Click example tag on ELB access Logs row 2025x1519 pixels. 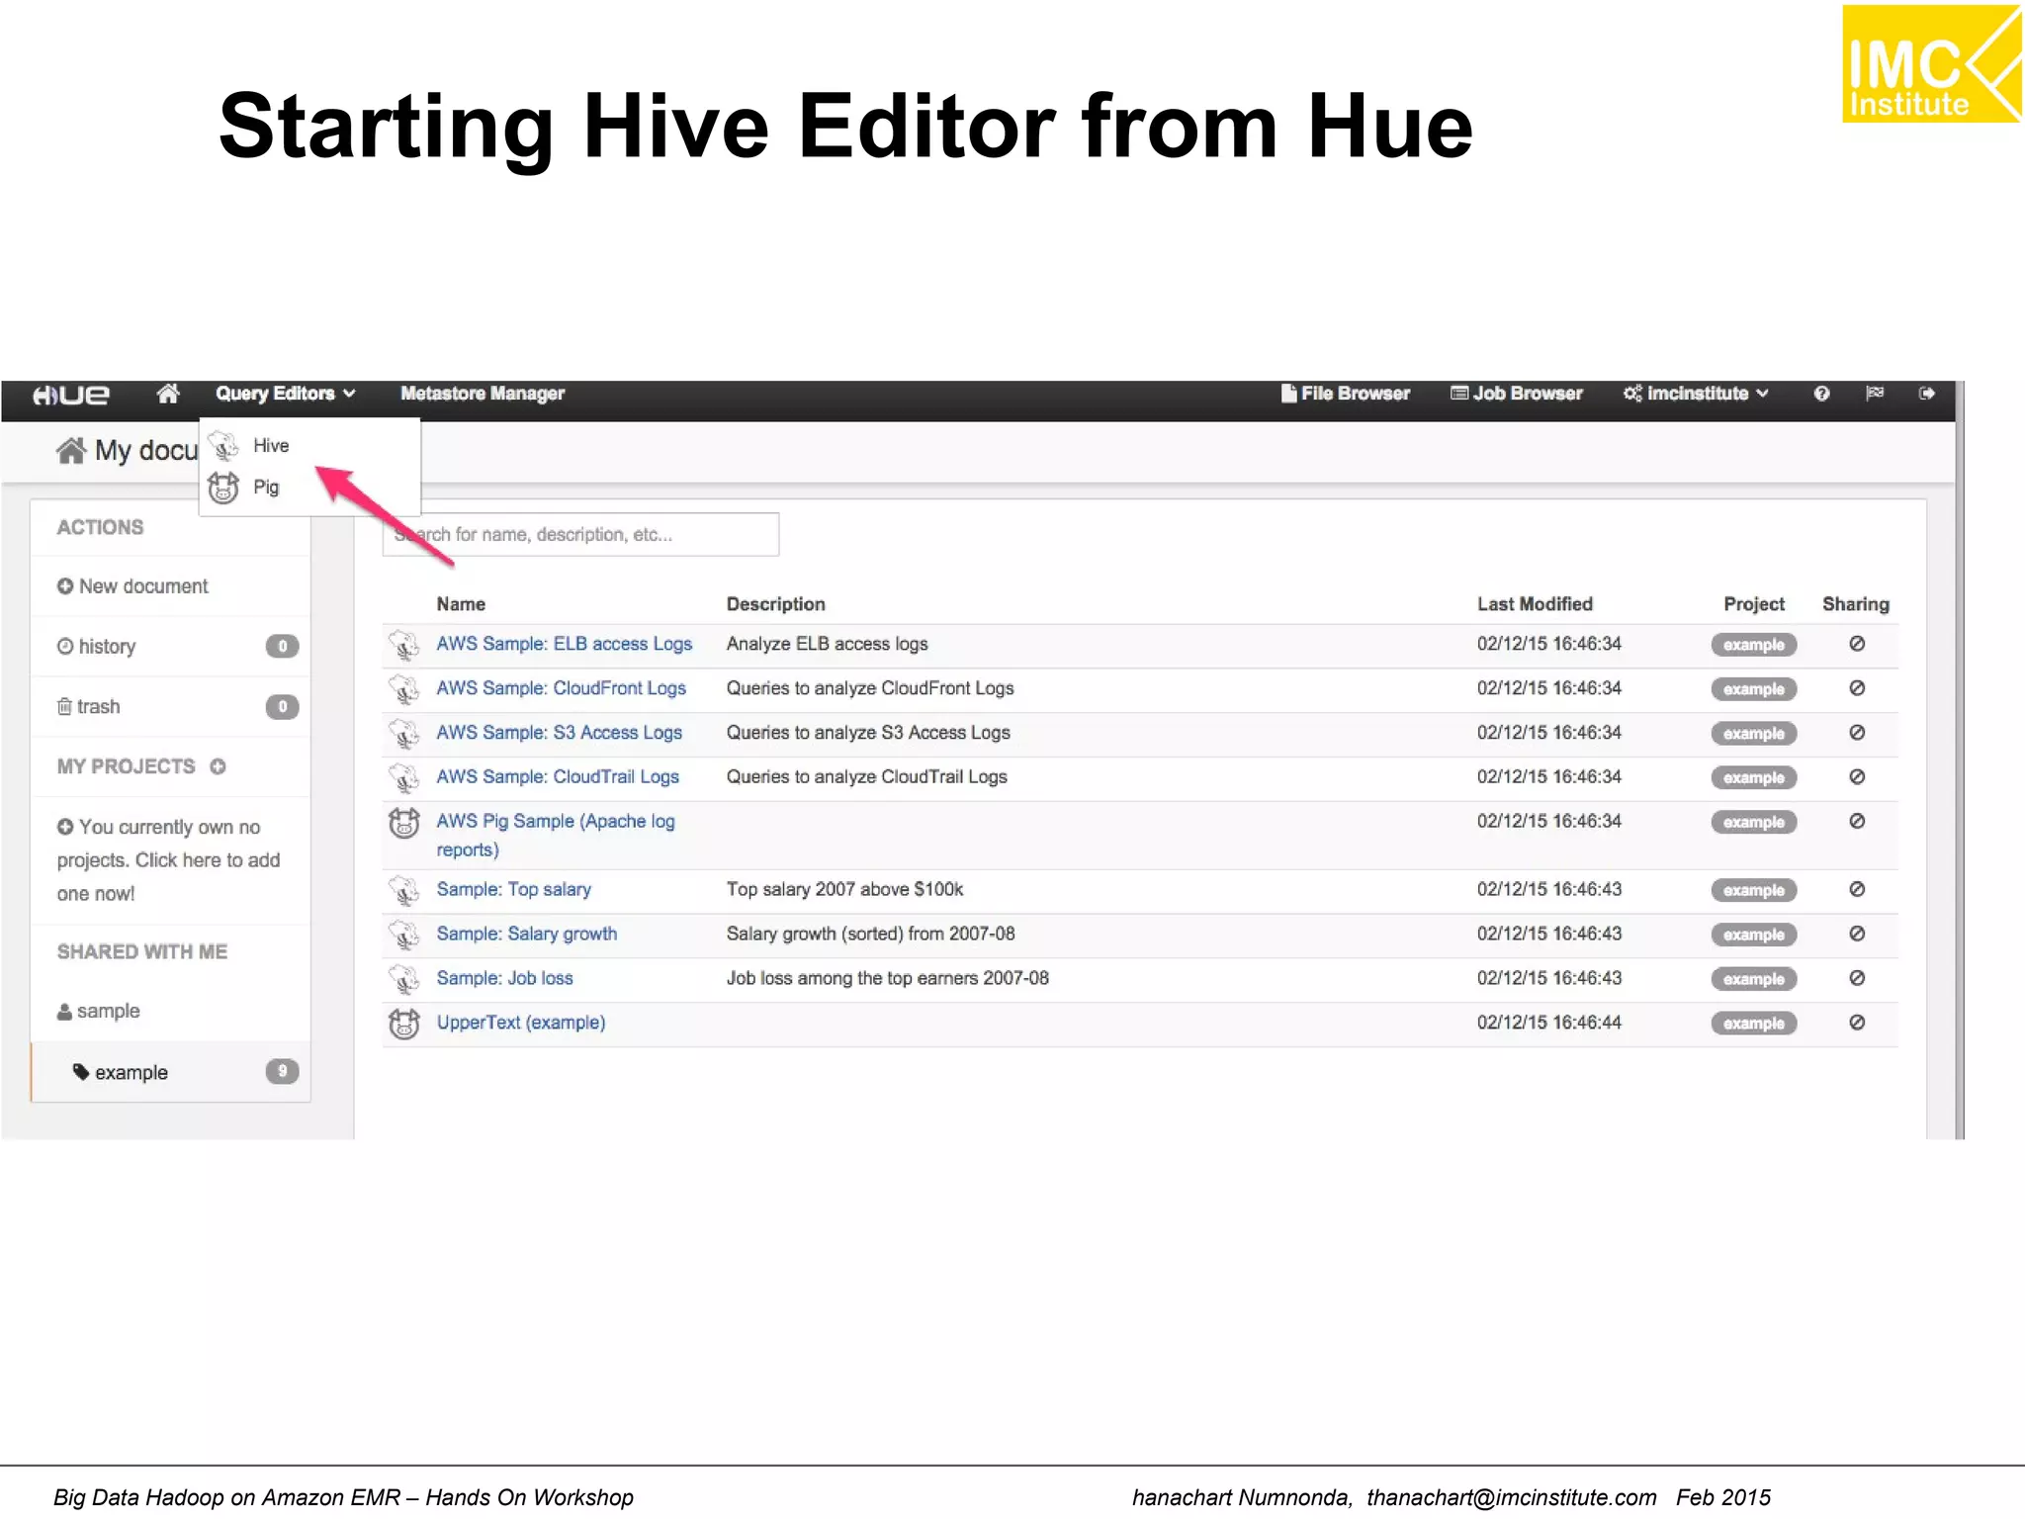pyautogui.click(x=1754, y=645)
